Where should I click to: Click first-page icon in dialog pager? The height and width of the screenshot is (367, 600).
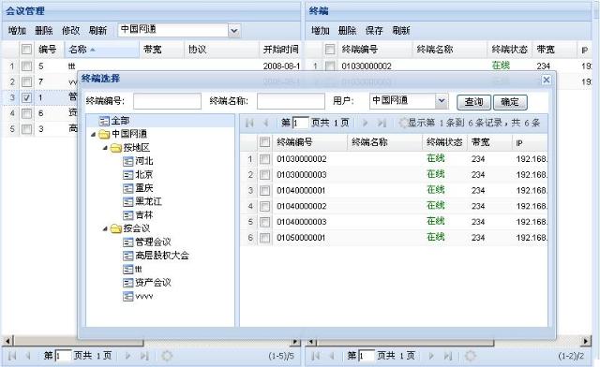click(249, 123)
